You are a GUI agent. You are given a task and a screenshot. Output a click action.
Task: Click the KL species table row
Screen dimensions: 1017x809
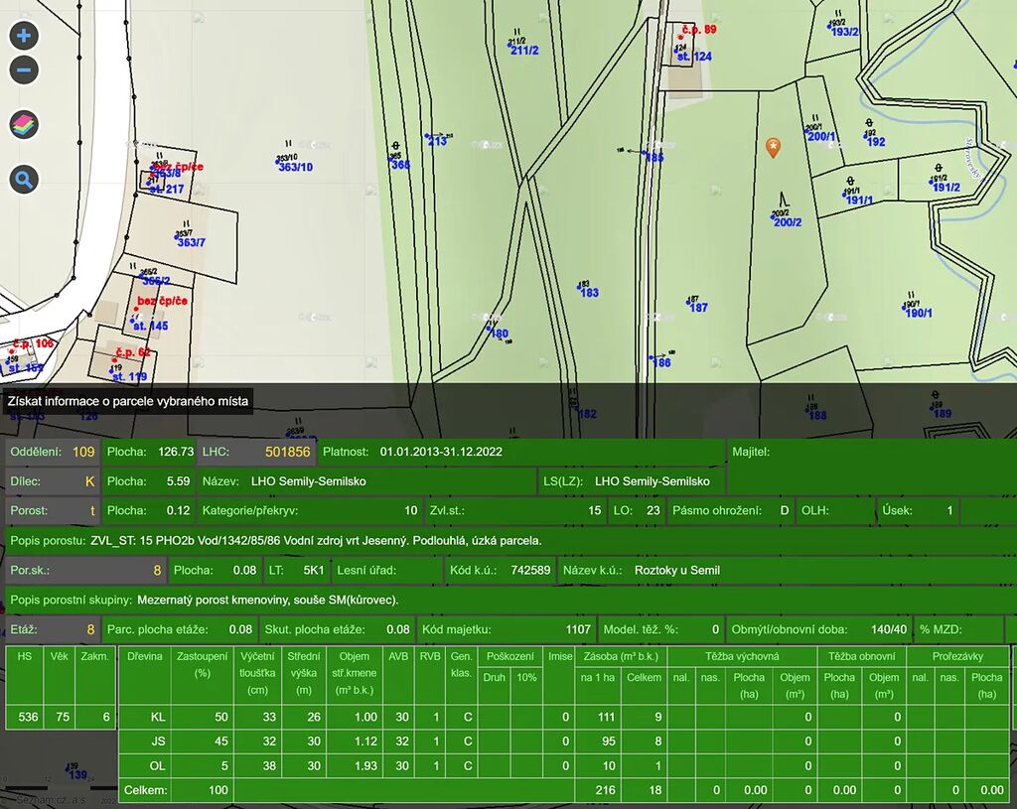(x=157, y=717)
